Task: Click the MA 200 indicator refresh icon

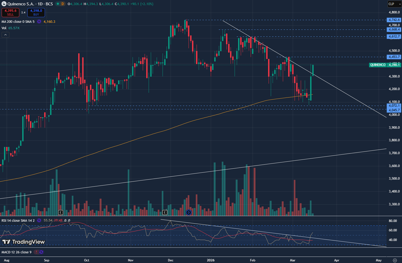Action: pyautogui.click(x=39, y=21)
